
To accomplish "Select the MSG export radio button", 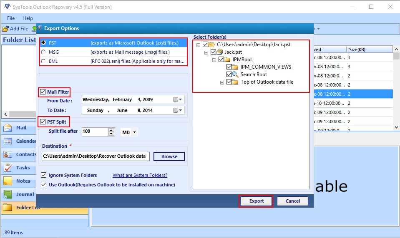I will click(x=43, y=52).
